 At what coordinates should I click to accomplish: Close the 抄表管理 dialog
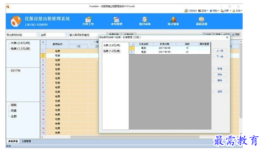[x=227, y=37]
